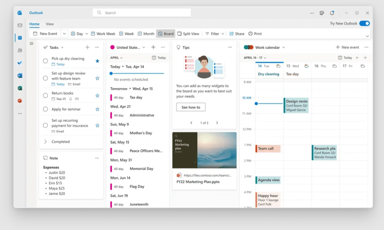Open title bar more options ellipsis
The width and height of the screenshot is (384, 230).
tap(312, 13)
